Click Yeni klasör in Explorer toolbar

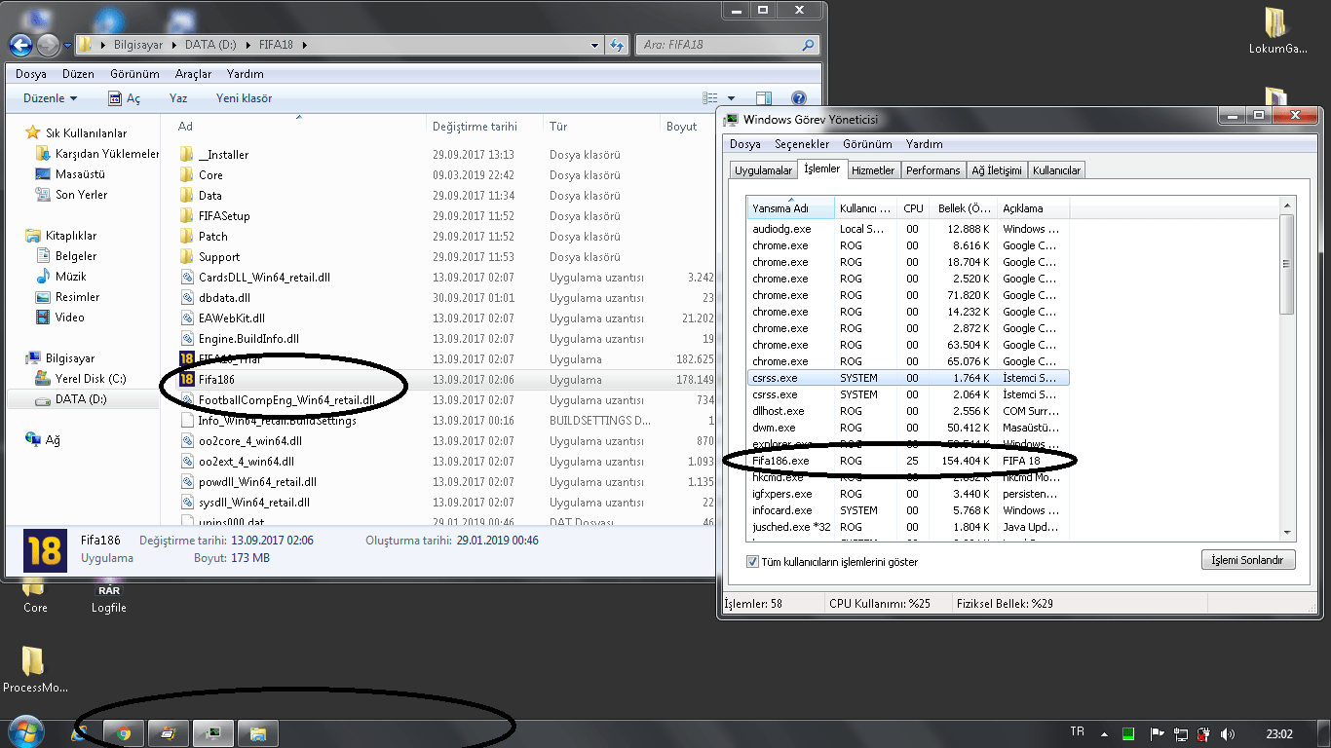244,98
